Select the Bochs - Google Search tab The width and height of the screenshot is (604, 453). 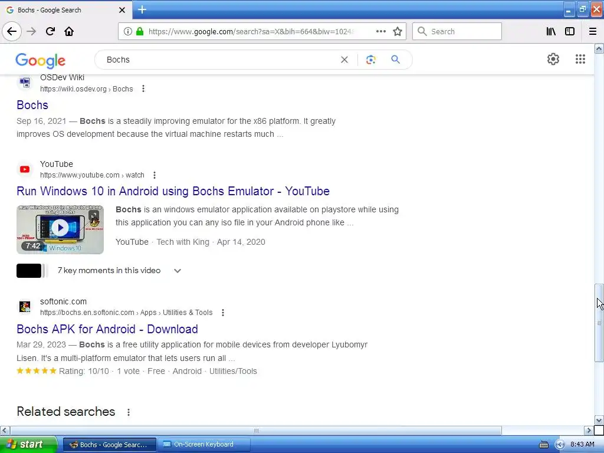click(65, 10)
